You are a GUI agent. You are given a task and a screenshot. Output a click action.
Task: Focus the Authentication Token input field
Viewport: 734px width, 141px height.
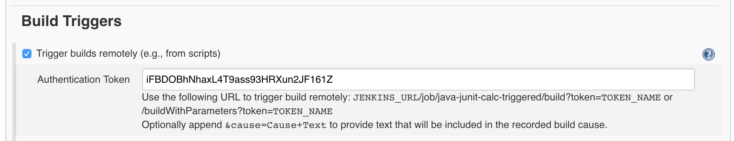click(x=418, y=79)
